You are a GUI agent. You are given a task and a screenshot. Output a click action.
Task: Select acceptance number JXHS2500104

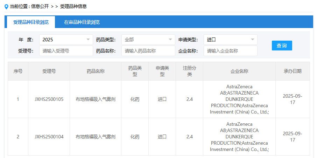coord(49,137)
